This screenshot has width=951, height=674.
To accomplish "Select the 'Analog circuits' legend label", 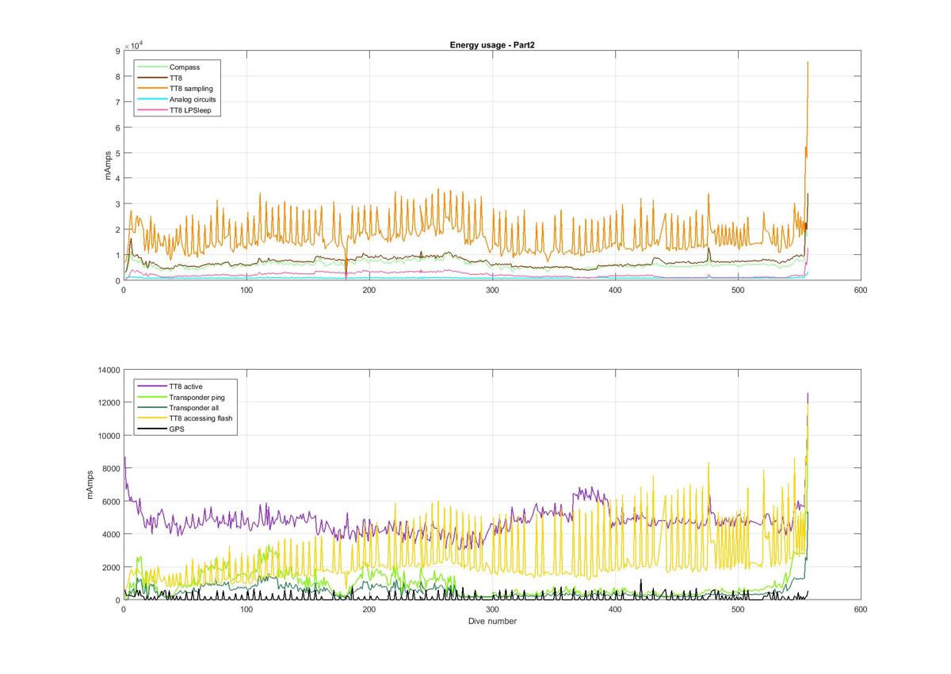I will [193, 100].
